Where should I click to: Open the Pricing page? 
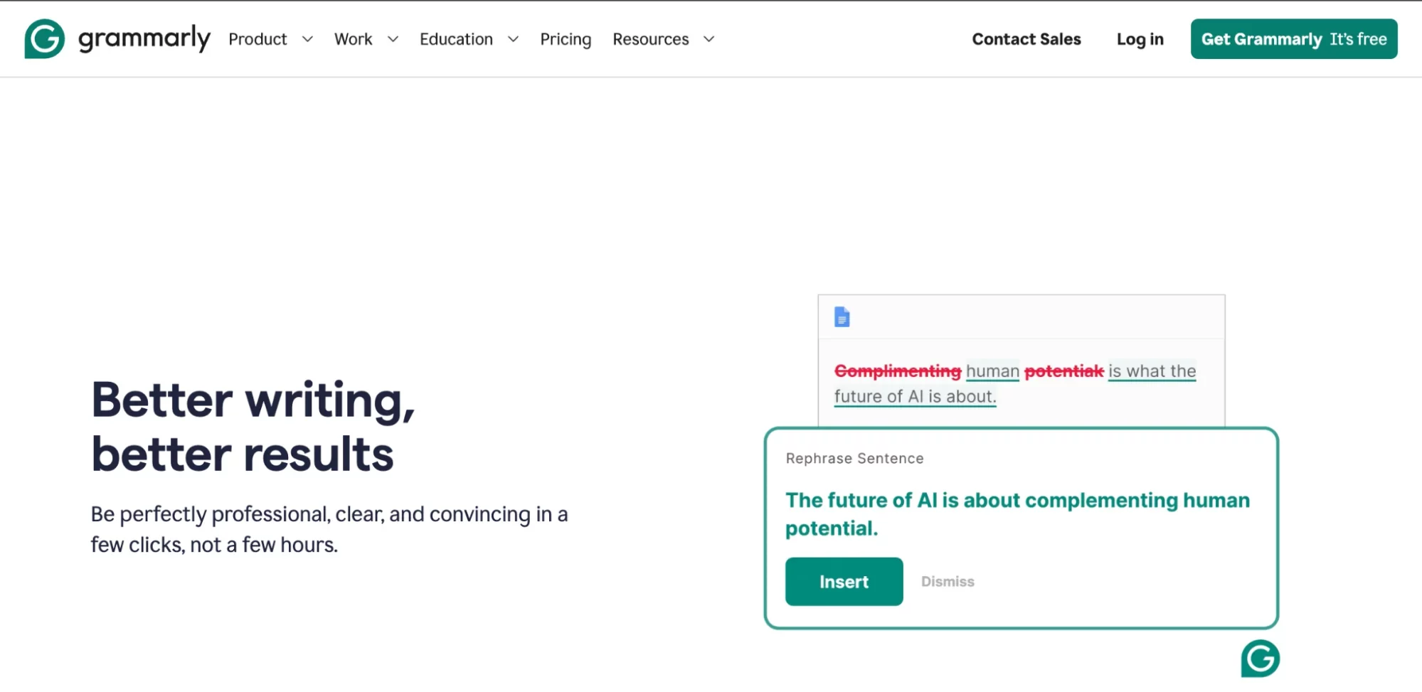coord(566,40)
